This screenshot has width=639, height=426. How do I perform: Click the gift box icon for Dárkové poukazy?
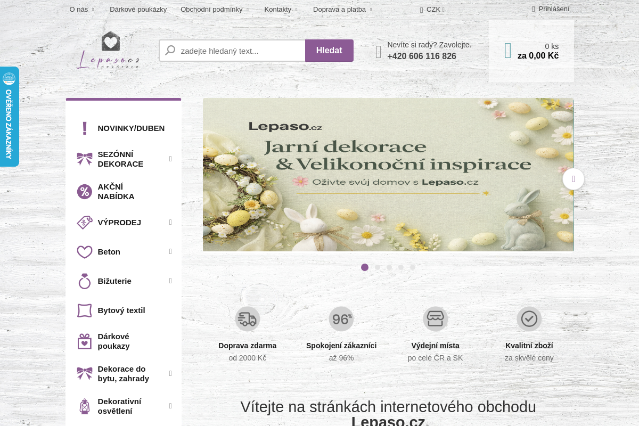click(85, 341)
